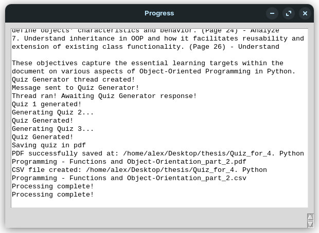
Task: Click the 'PDF successfully saved at' line
Action: click(x=158, y=153)
